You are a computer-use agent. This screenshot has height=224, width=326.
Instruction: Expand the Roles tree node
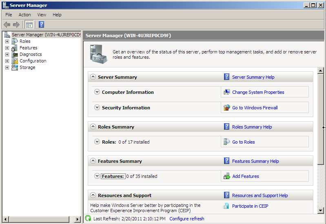pos(7,41)
